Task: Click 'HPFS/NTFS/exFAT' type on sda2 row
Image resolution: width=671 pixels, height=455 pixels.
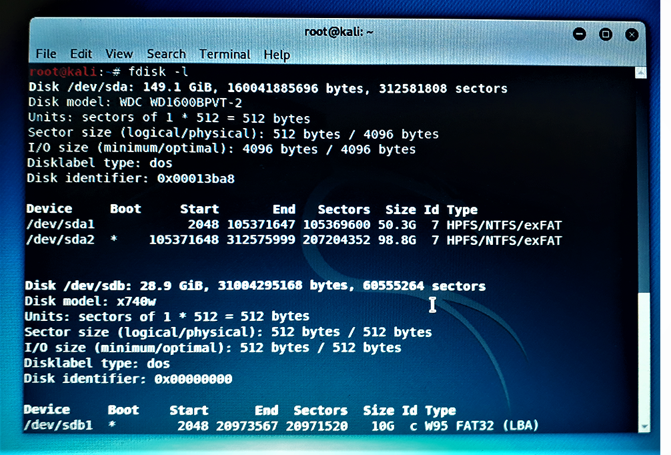Action: coord(504,241)
